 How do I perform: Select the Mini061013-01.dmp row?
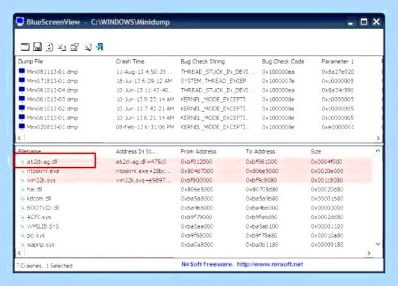coord(199,118)
